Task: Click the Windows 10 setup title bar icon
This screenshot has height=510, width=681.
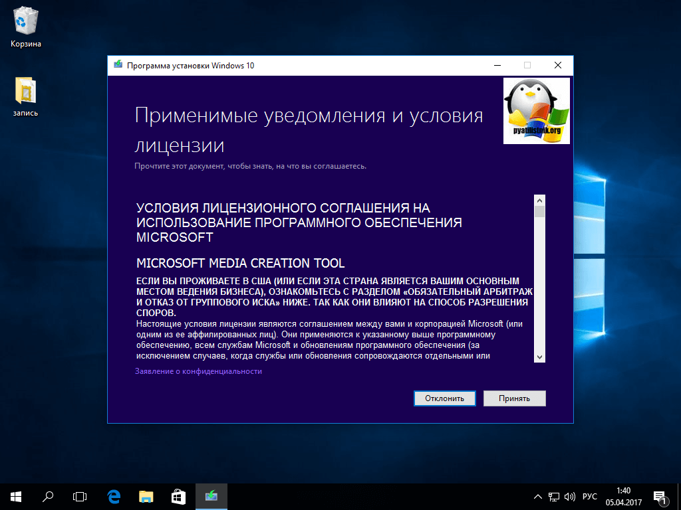Action: pyautogui.click(x=118, y=65)
